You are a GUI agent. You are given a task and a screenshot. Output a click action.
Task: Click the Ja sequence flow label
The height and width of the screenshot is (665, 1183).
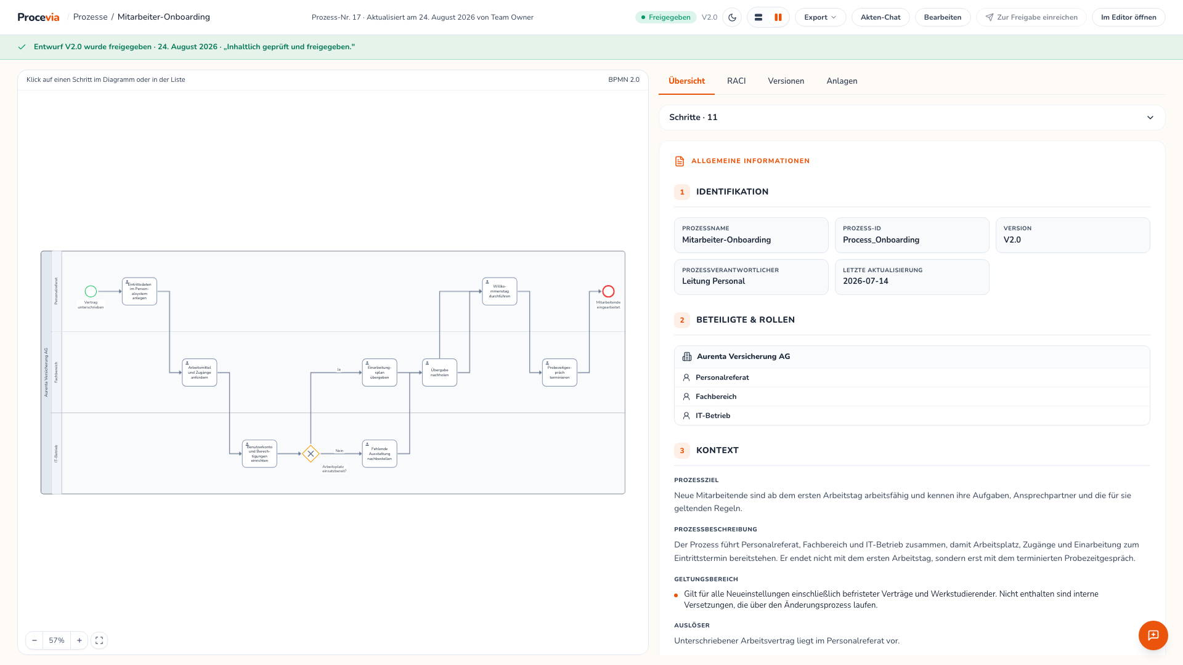(x=339, y=369)
